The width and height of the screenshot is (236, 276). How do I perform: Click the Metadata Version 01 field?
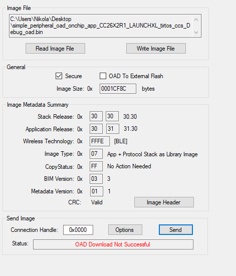(97, 191)
